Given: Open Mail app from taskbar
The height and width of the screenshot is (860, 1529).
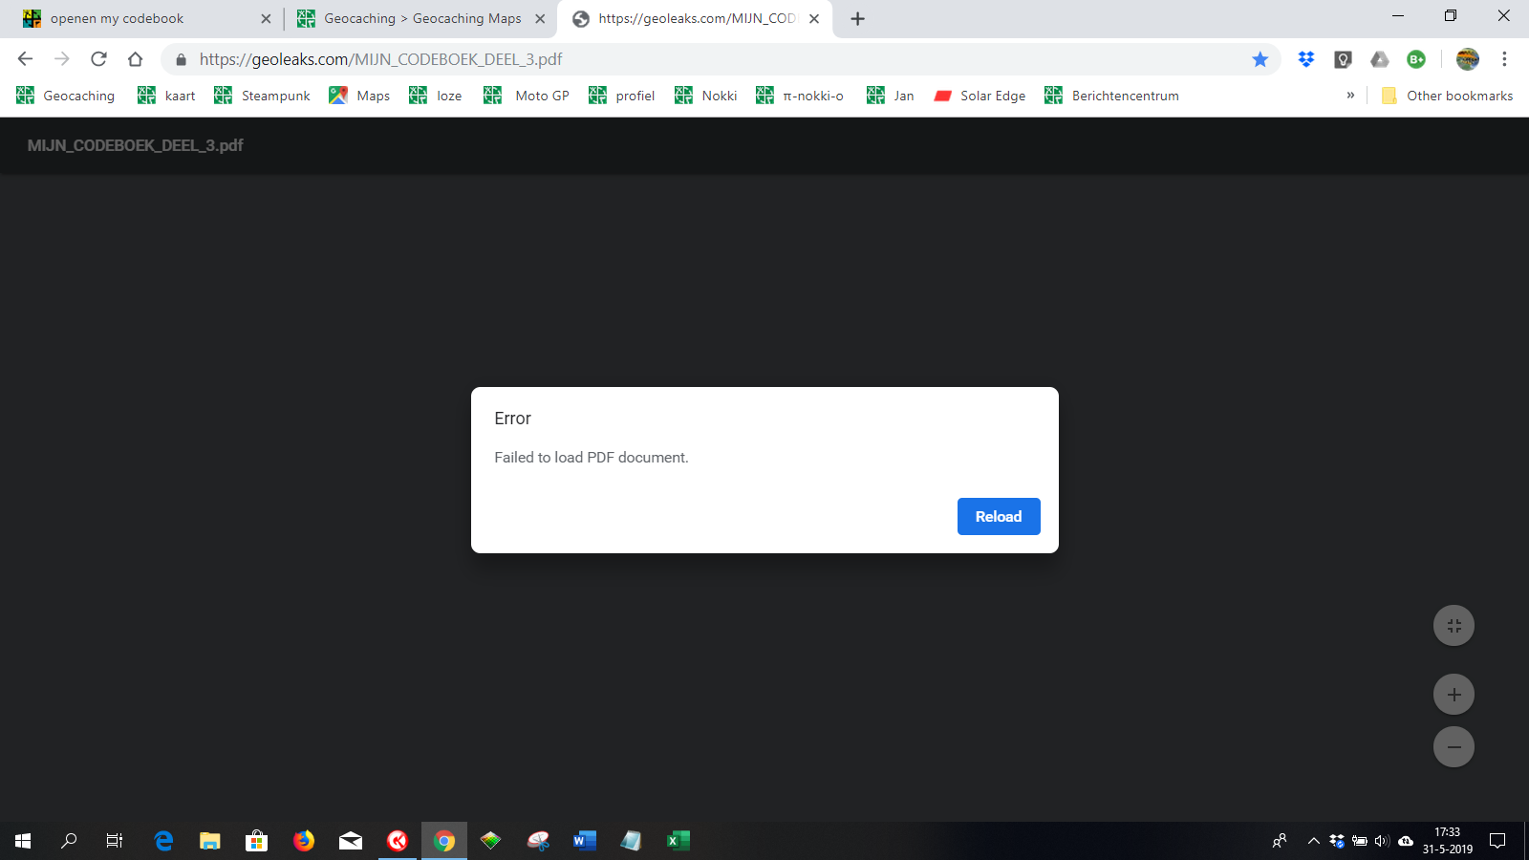Looking at the screenshot, I should pyautogui.click(x=351, y=841).
